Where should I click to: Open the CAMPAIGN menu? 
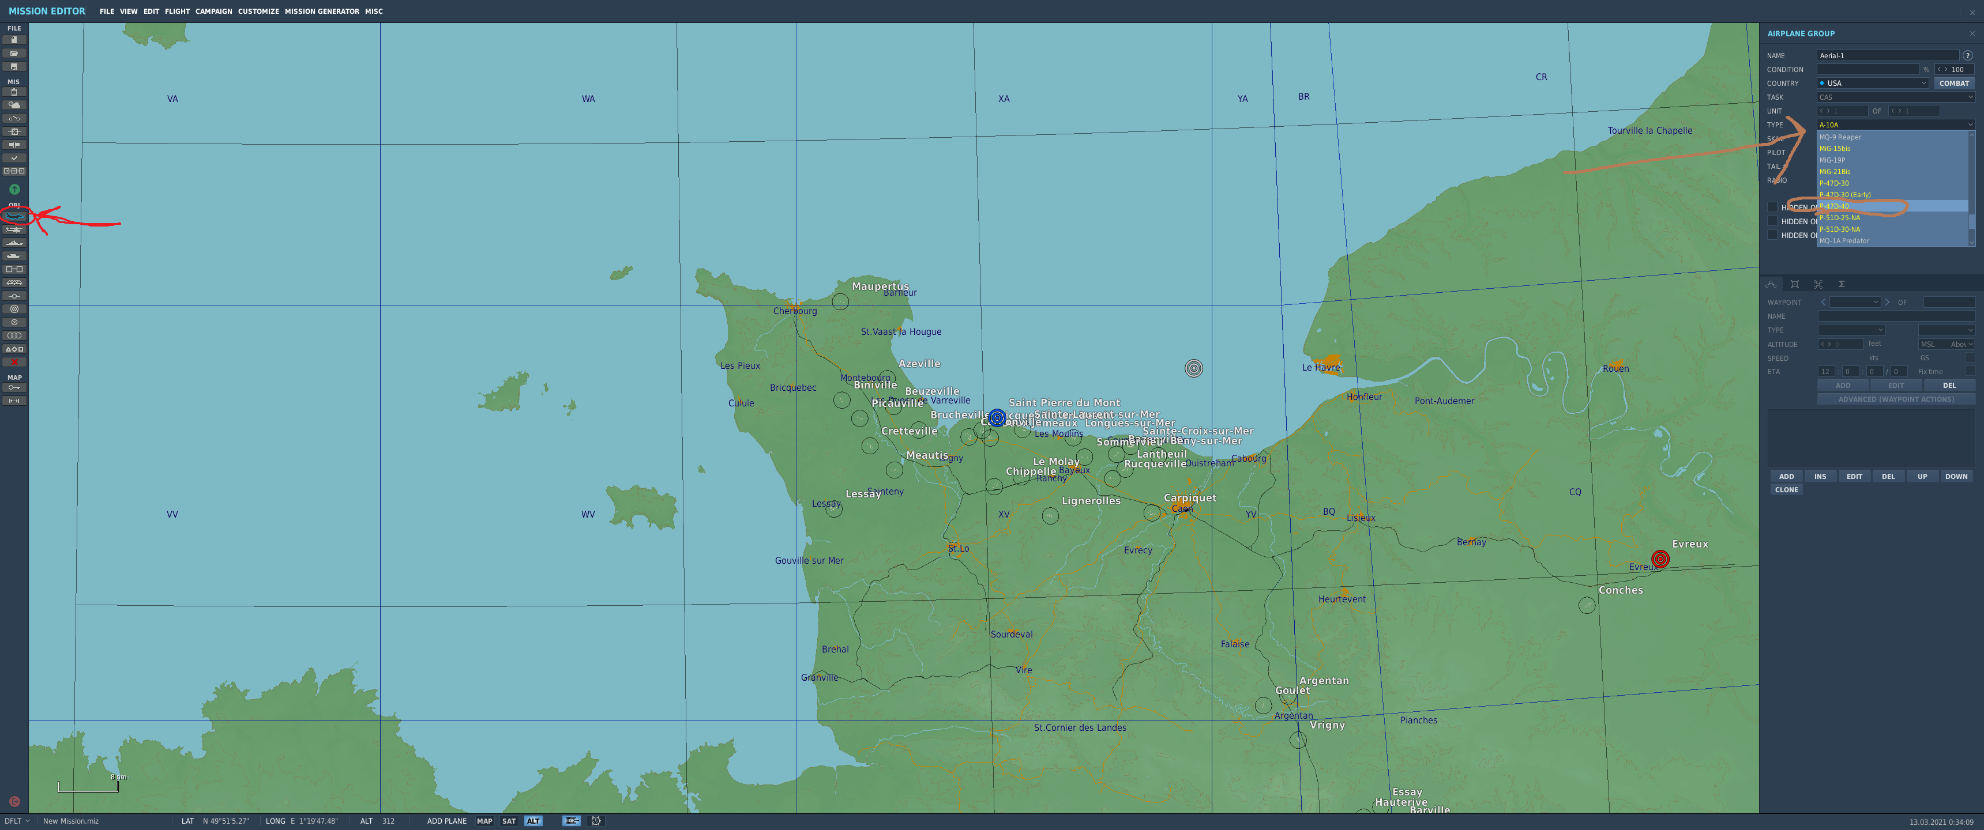[x=213, y=12]
